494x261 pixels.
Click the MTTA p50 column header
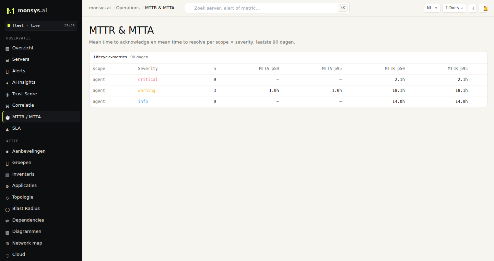pos(269,69)
